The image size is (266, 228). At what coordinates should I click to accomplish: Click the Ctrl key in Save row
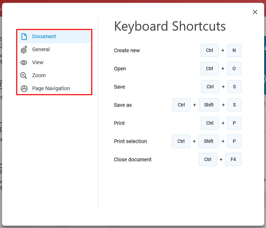click(210, 87)
